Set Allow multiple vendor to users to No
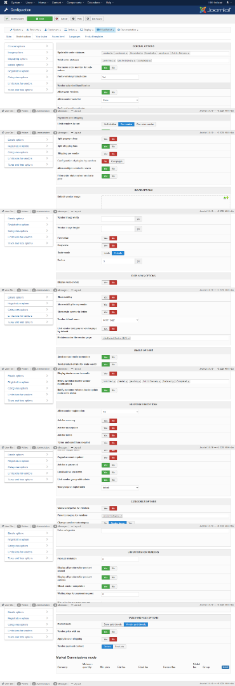The image size is (235, 686). point(113,168)
